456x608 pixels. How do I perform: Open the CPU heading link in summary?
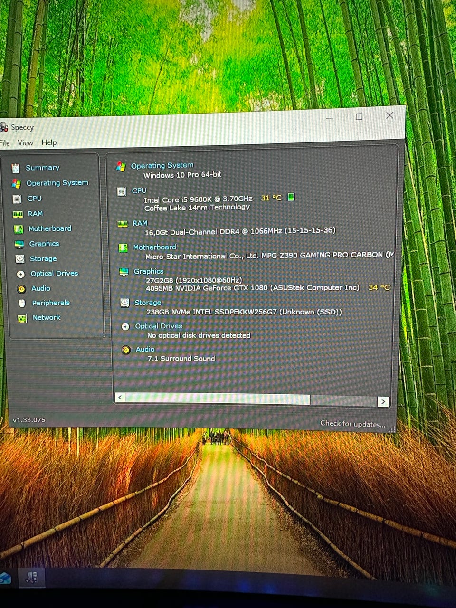(x=139, y=190)
